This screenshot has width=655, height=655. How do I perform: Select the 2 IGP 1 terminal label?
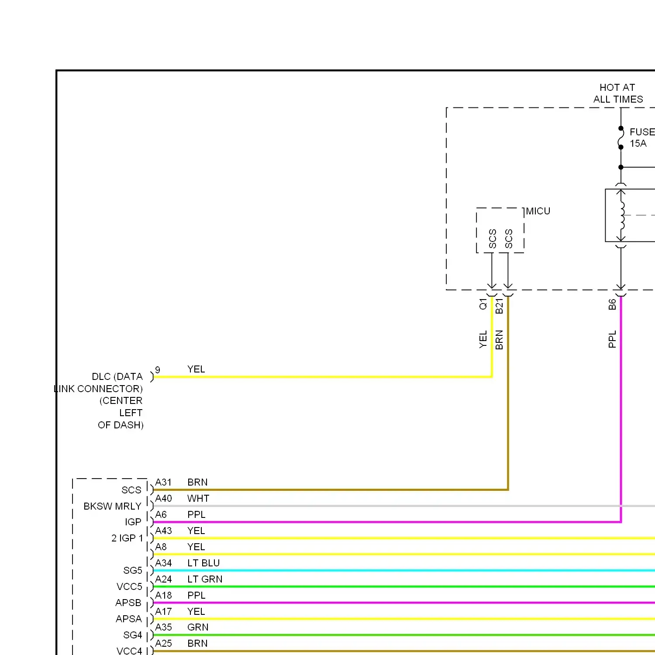127,538
